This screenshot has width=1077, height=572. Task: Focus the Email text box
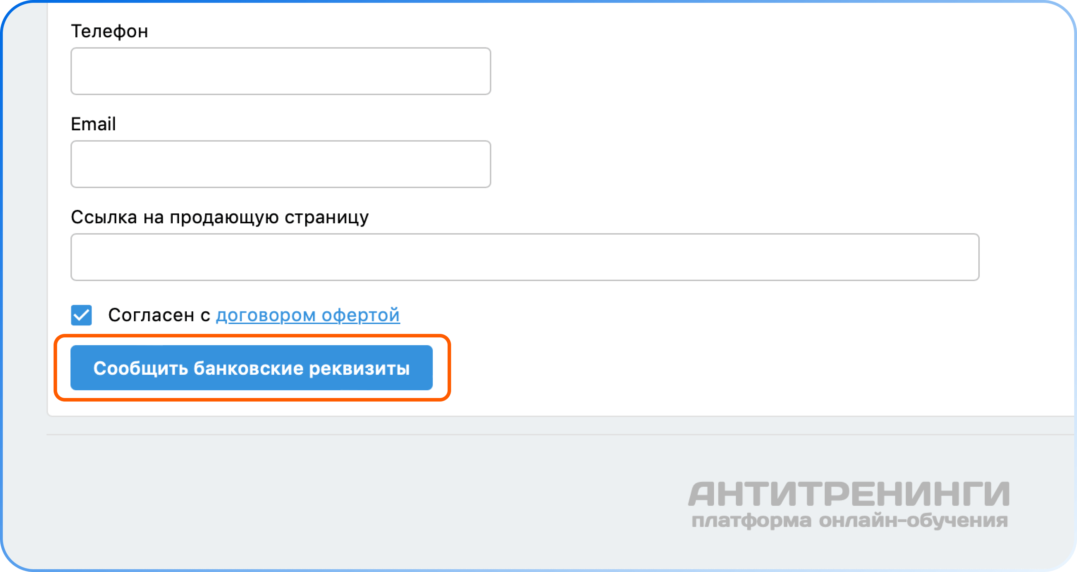tap(281, 164)
